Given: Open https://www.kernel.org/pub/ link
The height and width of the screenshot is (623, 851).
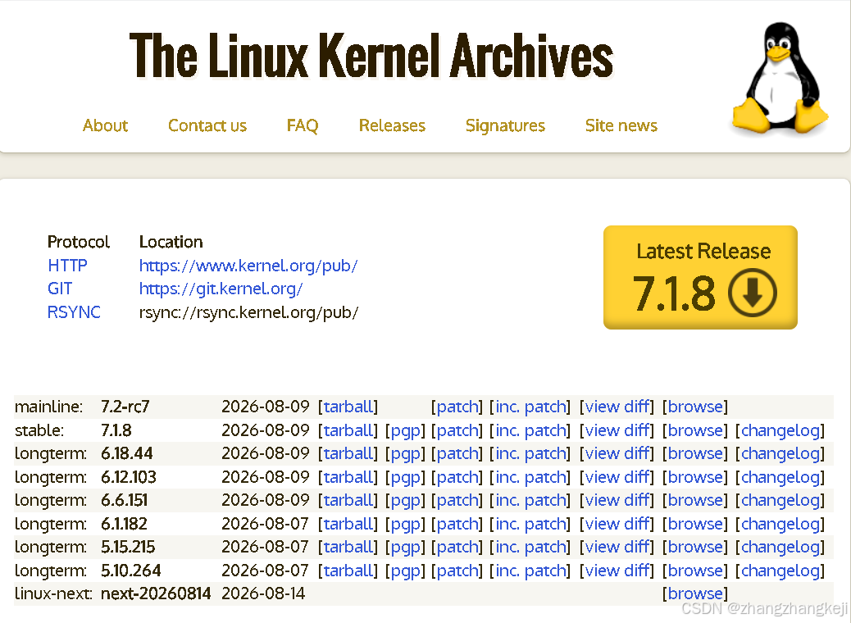Looking at the screenshot, I should click(248, 266).
